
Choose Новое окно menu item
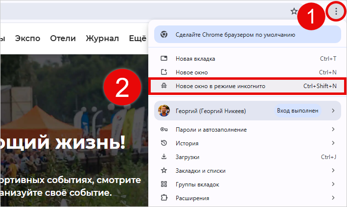point(248,72)
